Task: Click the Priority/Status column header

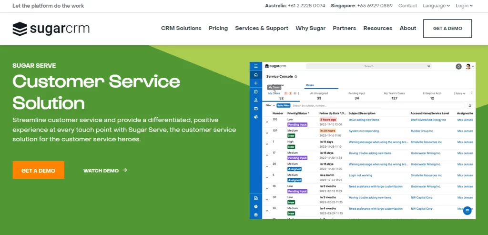Action: click(x=298, y=113)
